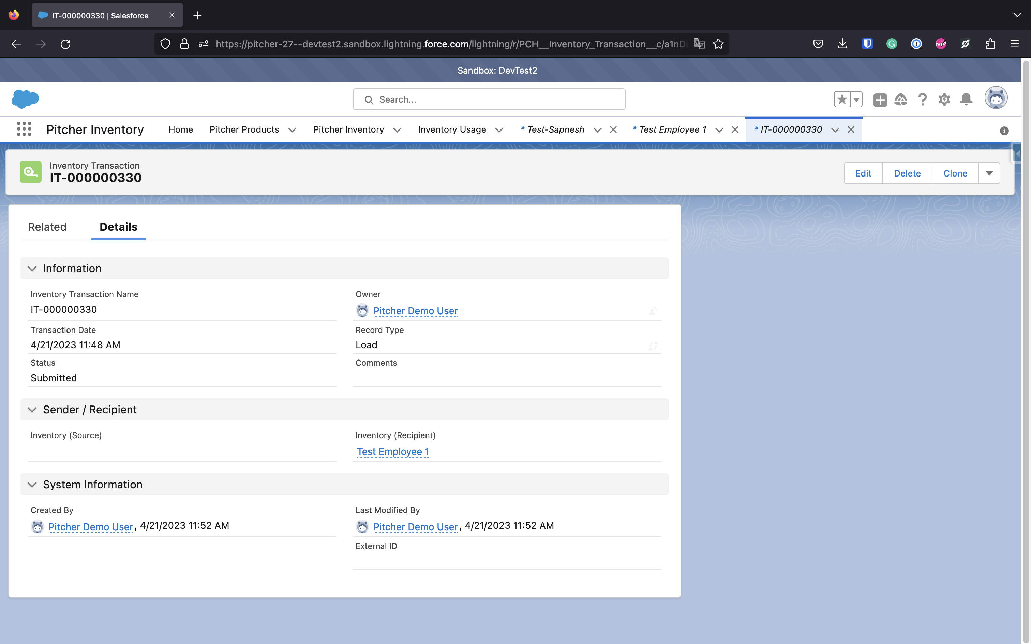This screenshot has width=1031, height=644.
Task: Open user profile avatar menu
Action: pyautogui.click(x=996, y=98)
